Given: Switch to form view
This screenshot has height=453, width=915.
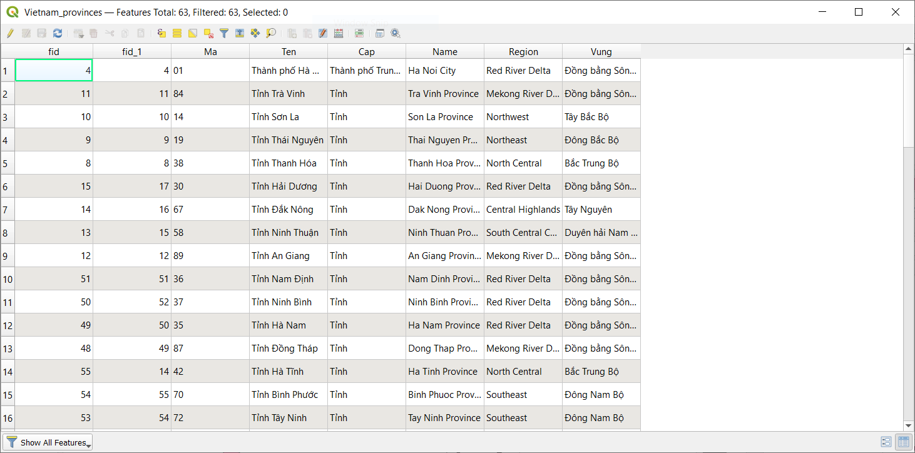Looking at the screenshot, I should click(x=886, y=442).
